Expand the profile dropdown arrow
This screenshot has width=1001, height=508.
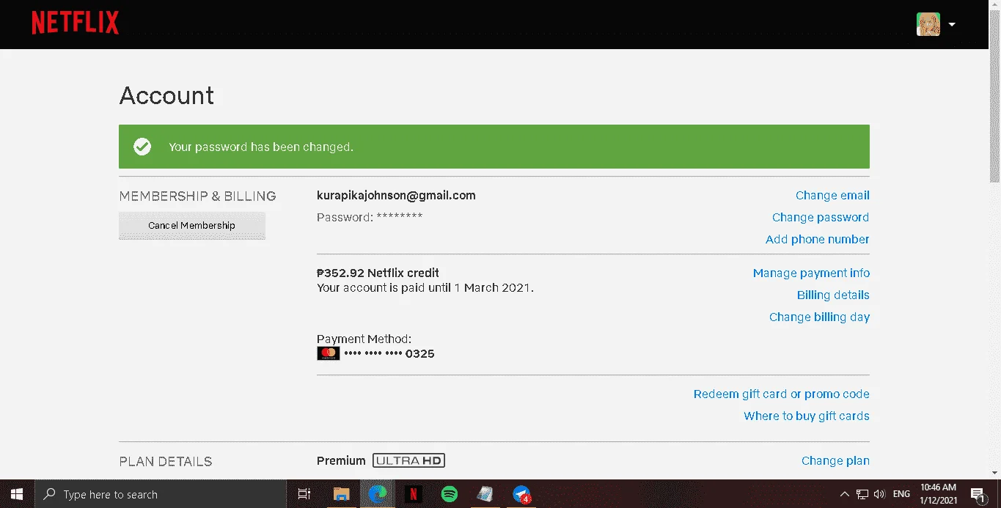click(952, 24)
